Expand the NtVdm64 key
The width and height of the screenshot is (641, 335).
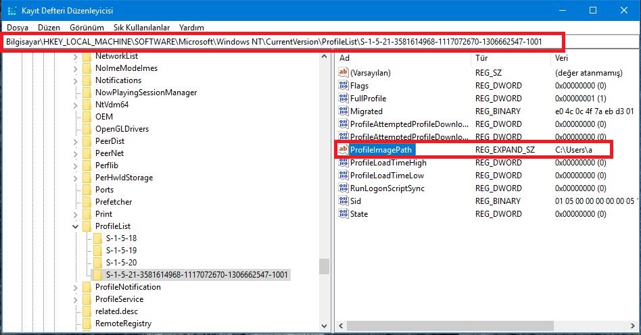point(75,105)
